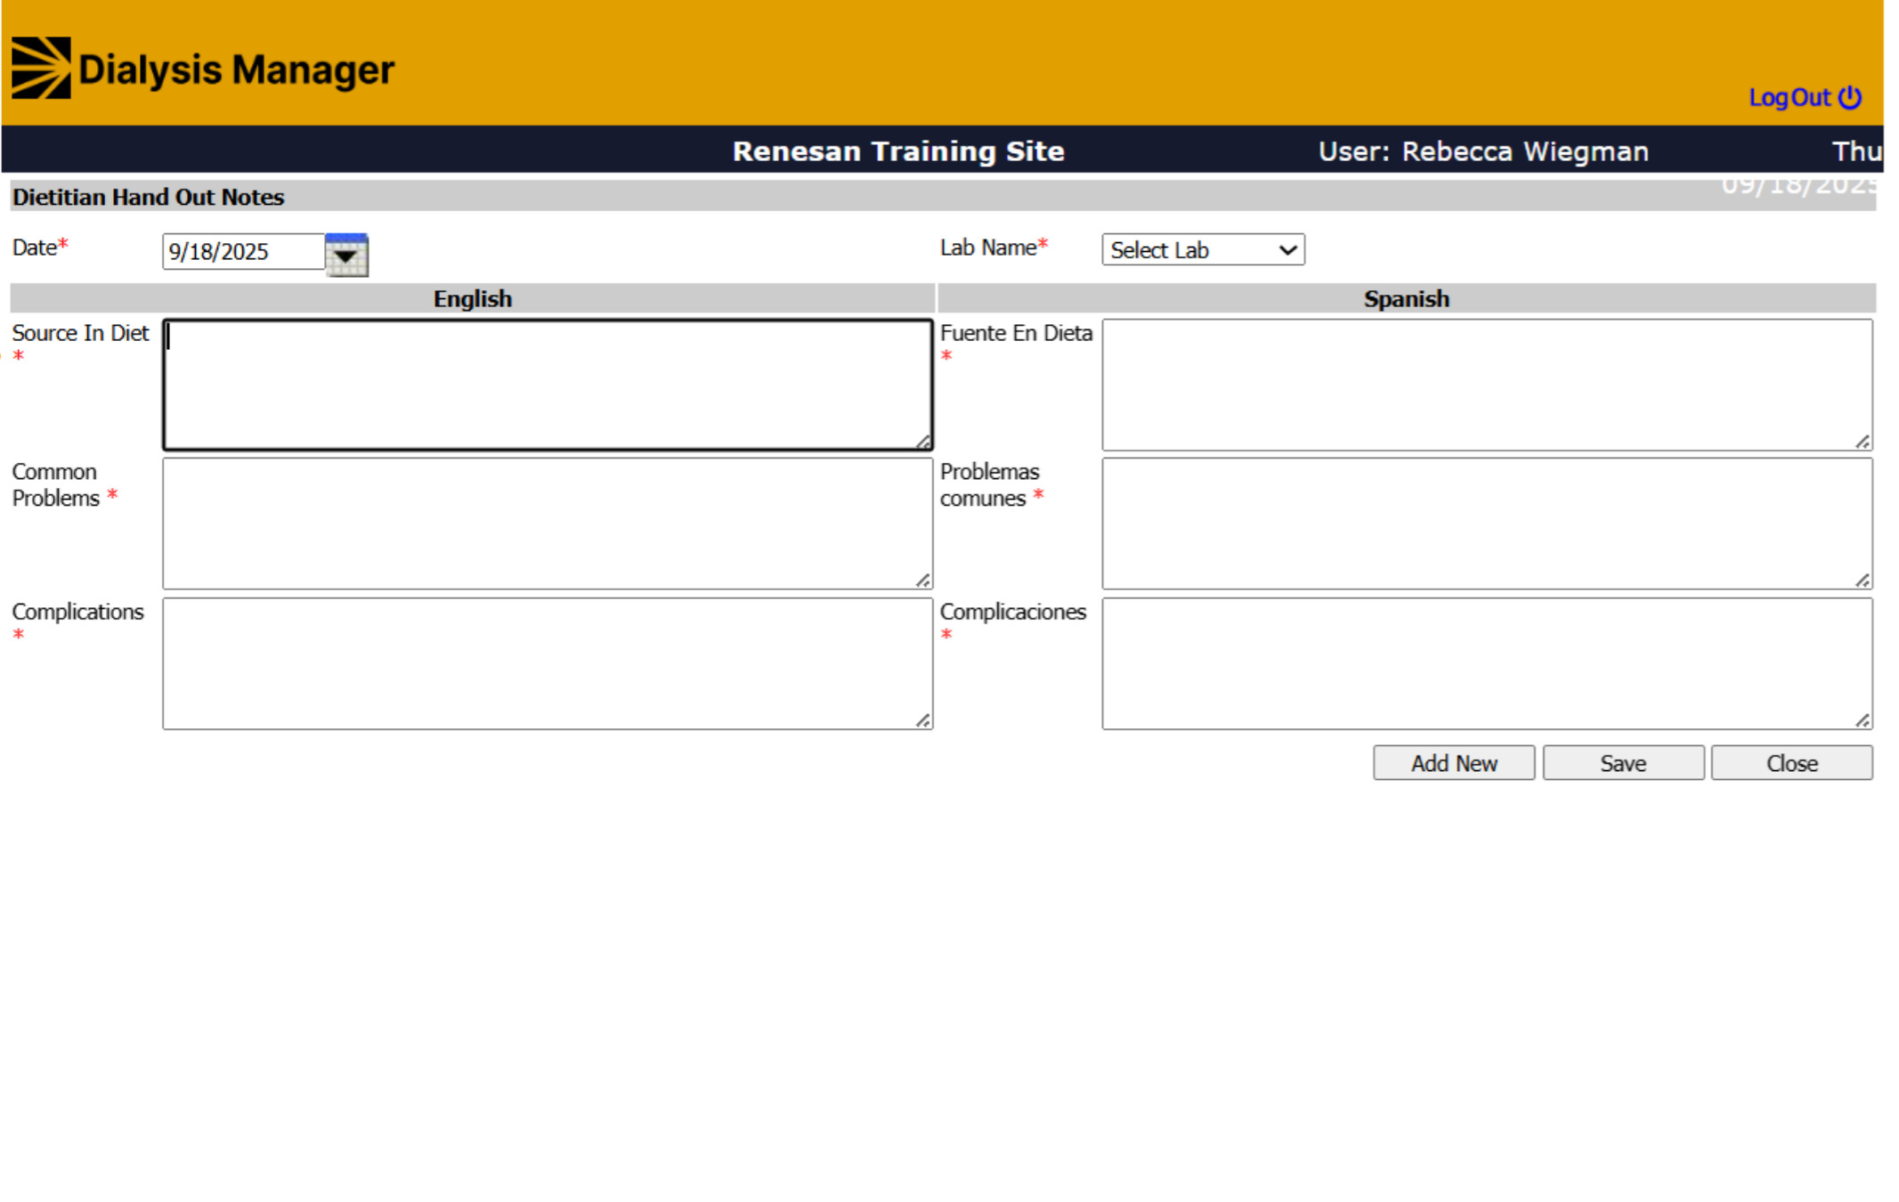This screenshot has width=1899, height=1202.
Task: Focus the English Complications text area
Action: pyautogui.click(x=548, y=663)
